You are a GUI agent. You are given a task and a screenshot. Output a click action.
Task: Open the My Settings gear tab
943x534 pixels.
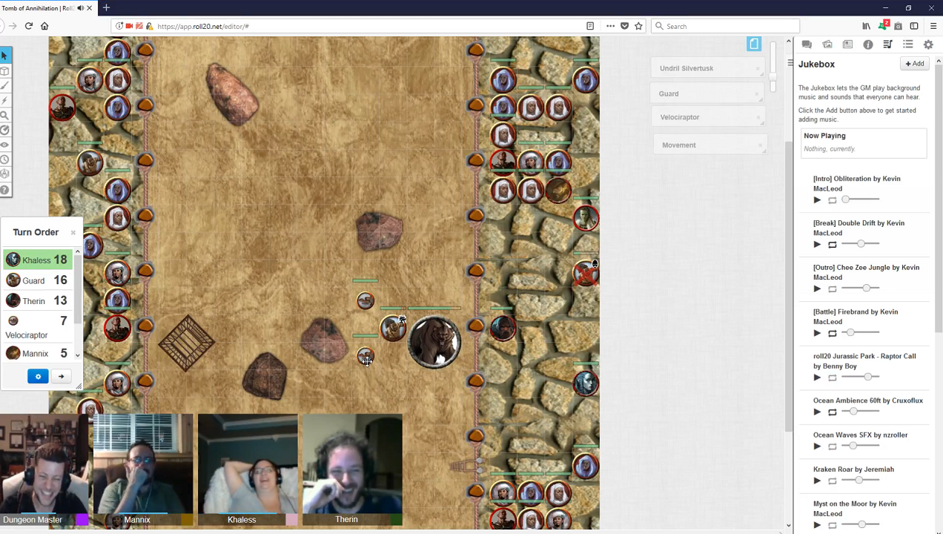[927, 44]
